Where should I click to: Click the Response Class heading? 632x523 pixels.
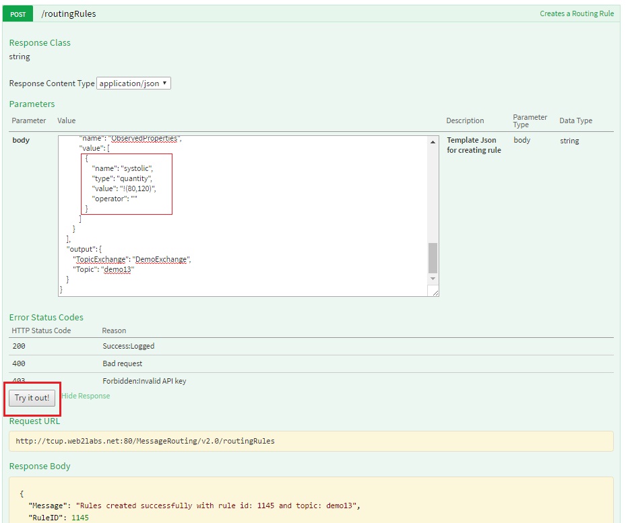tap(40, 42)
